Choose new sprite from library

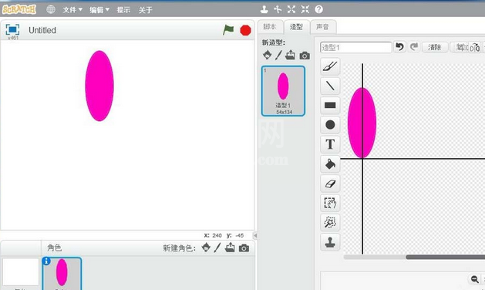(x=206, y=248)
